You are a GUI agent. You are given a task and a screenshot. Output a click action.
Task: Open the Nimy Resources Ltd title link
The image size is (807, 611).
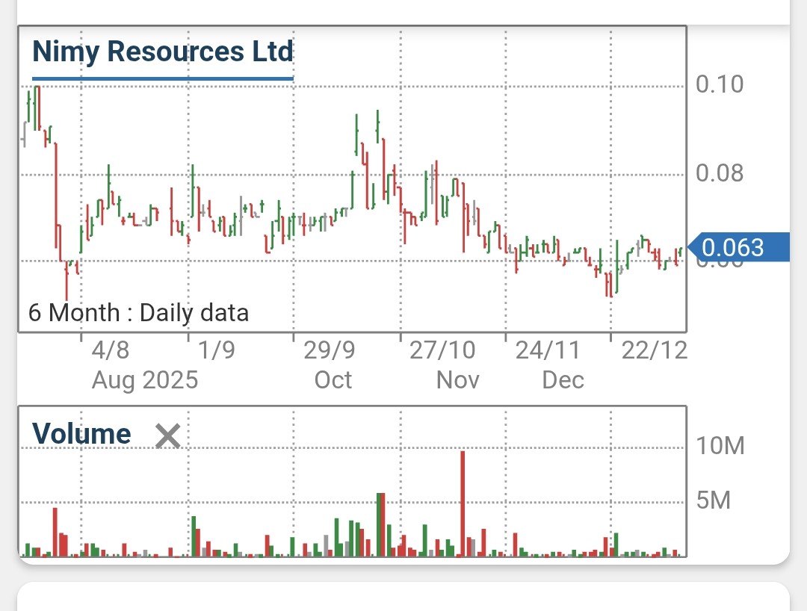(161, 52)
